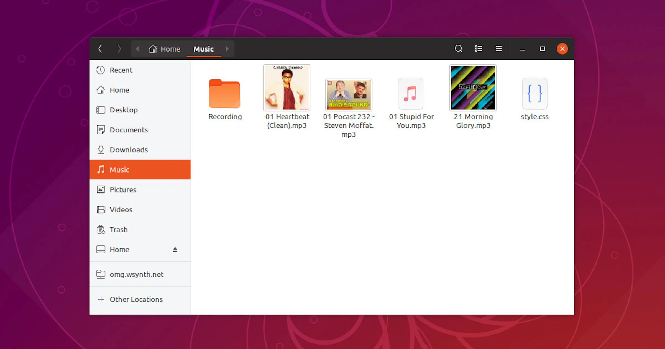Click the Desktop sidebar icon
Screen dimensions: 665x349
coord(101,110)
